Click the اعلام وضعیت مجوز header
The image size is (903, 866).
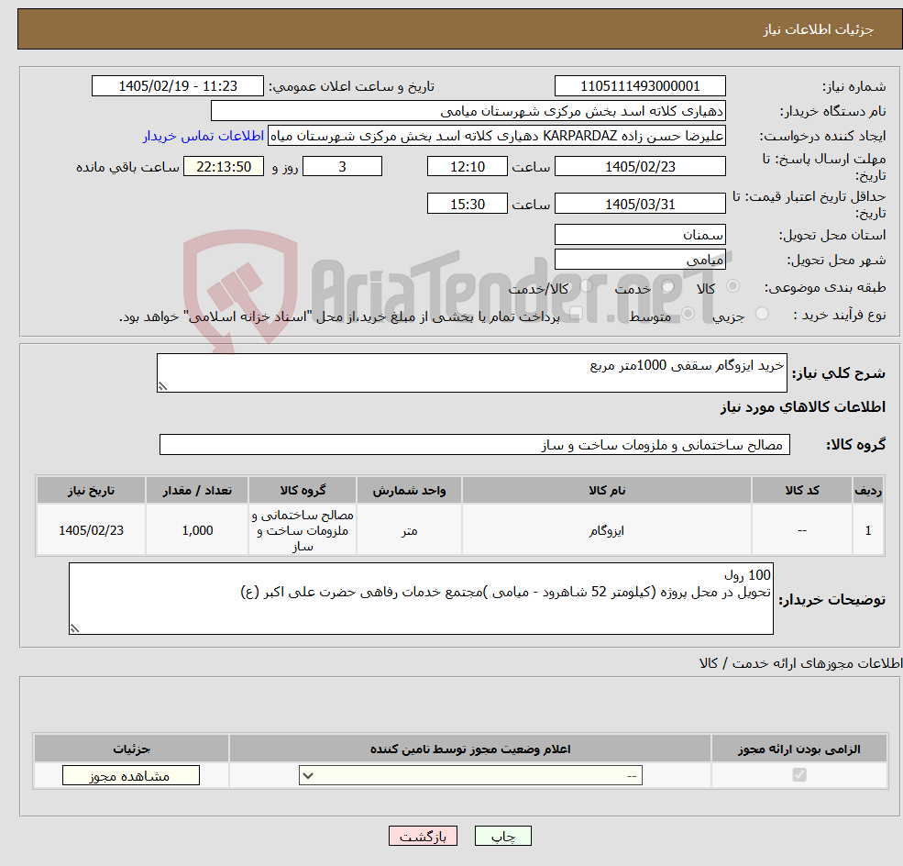click(470, 749)
